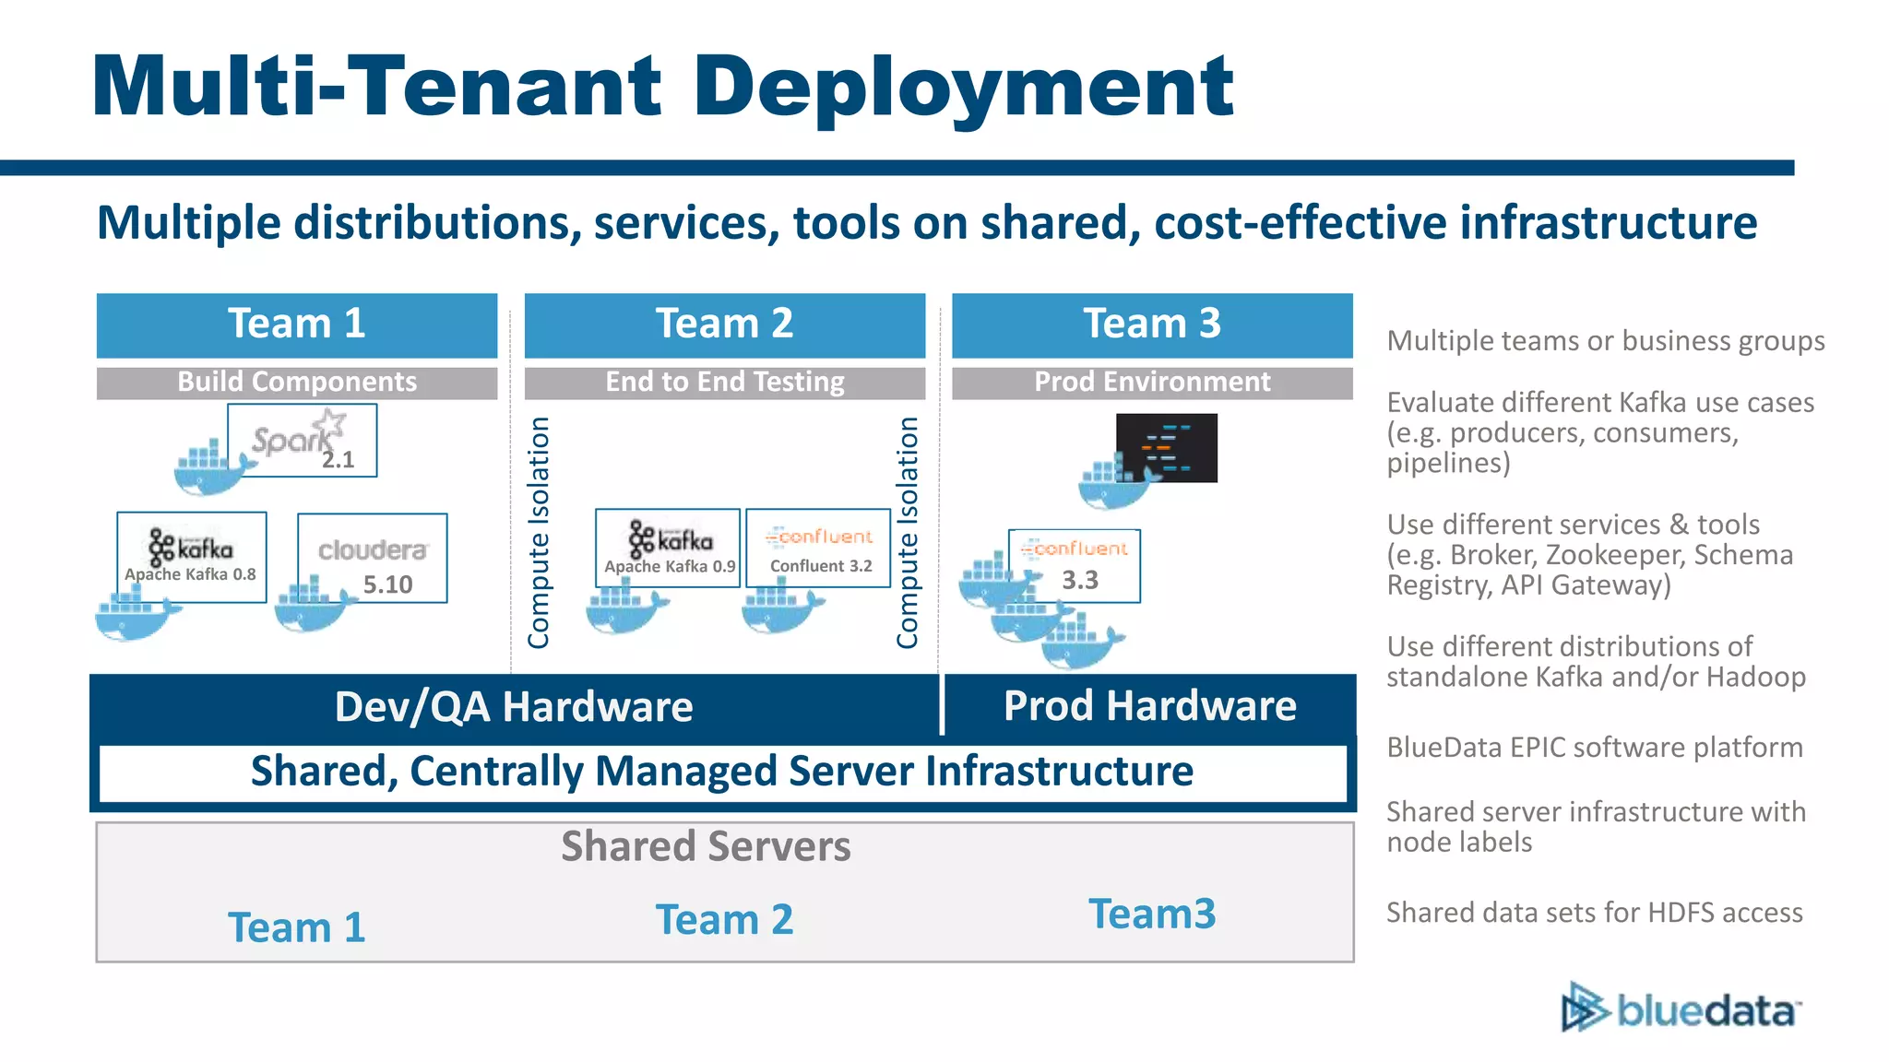Click the Spark 2.1 logo box
Viewport: 1889px width, 1062px height.
[x=303, y=441]
